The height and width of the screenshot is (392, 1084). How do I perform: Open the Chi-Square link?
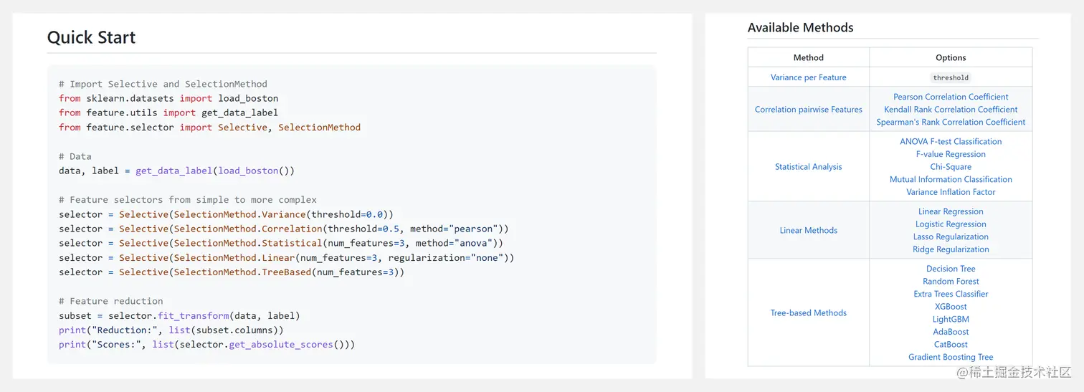[x=951, y=167]
